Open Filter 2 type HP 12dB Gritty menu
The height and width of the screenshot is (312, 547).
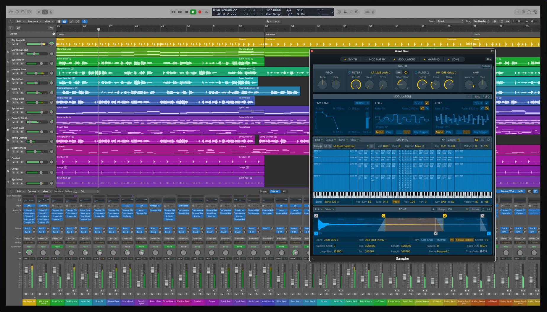(x=446, y=72)
